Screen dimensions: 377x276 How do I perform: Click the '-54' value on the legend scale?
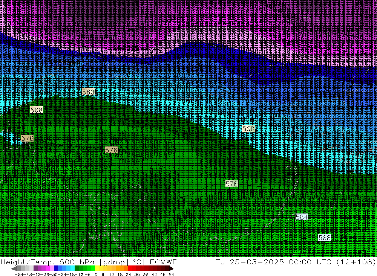[19, 274]
